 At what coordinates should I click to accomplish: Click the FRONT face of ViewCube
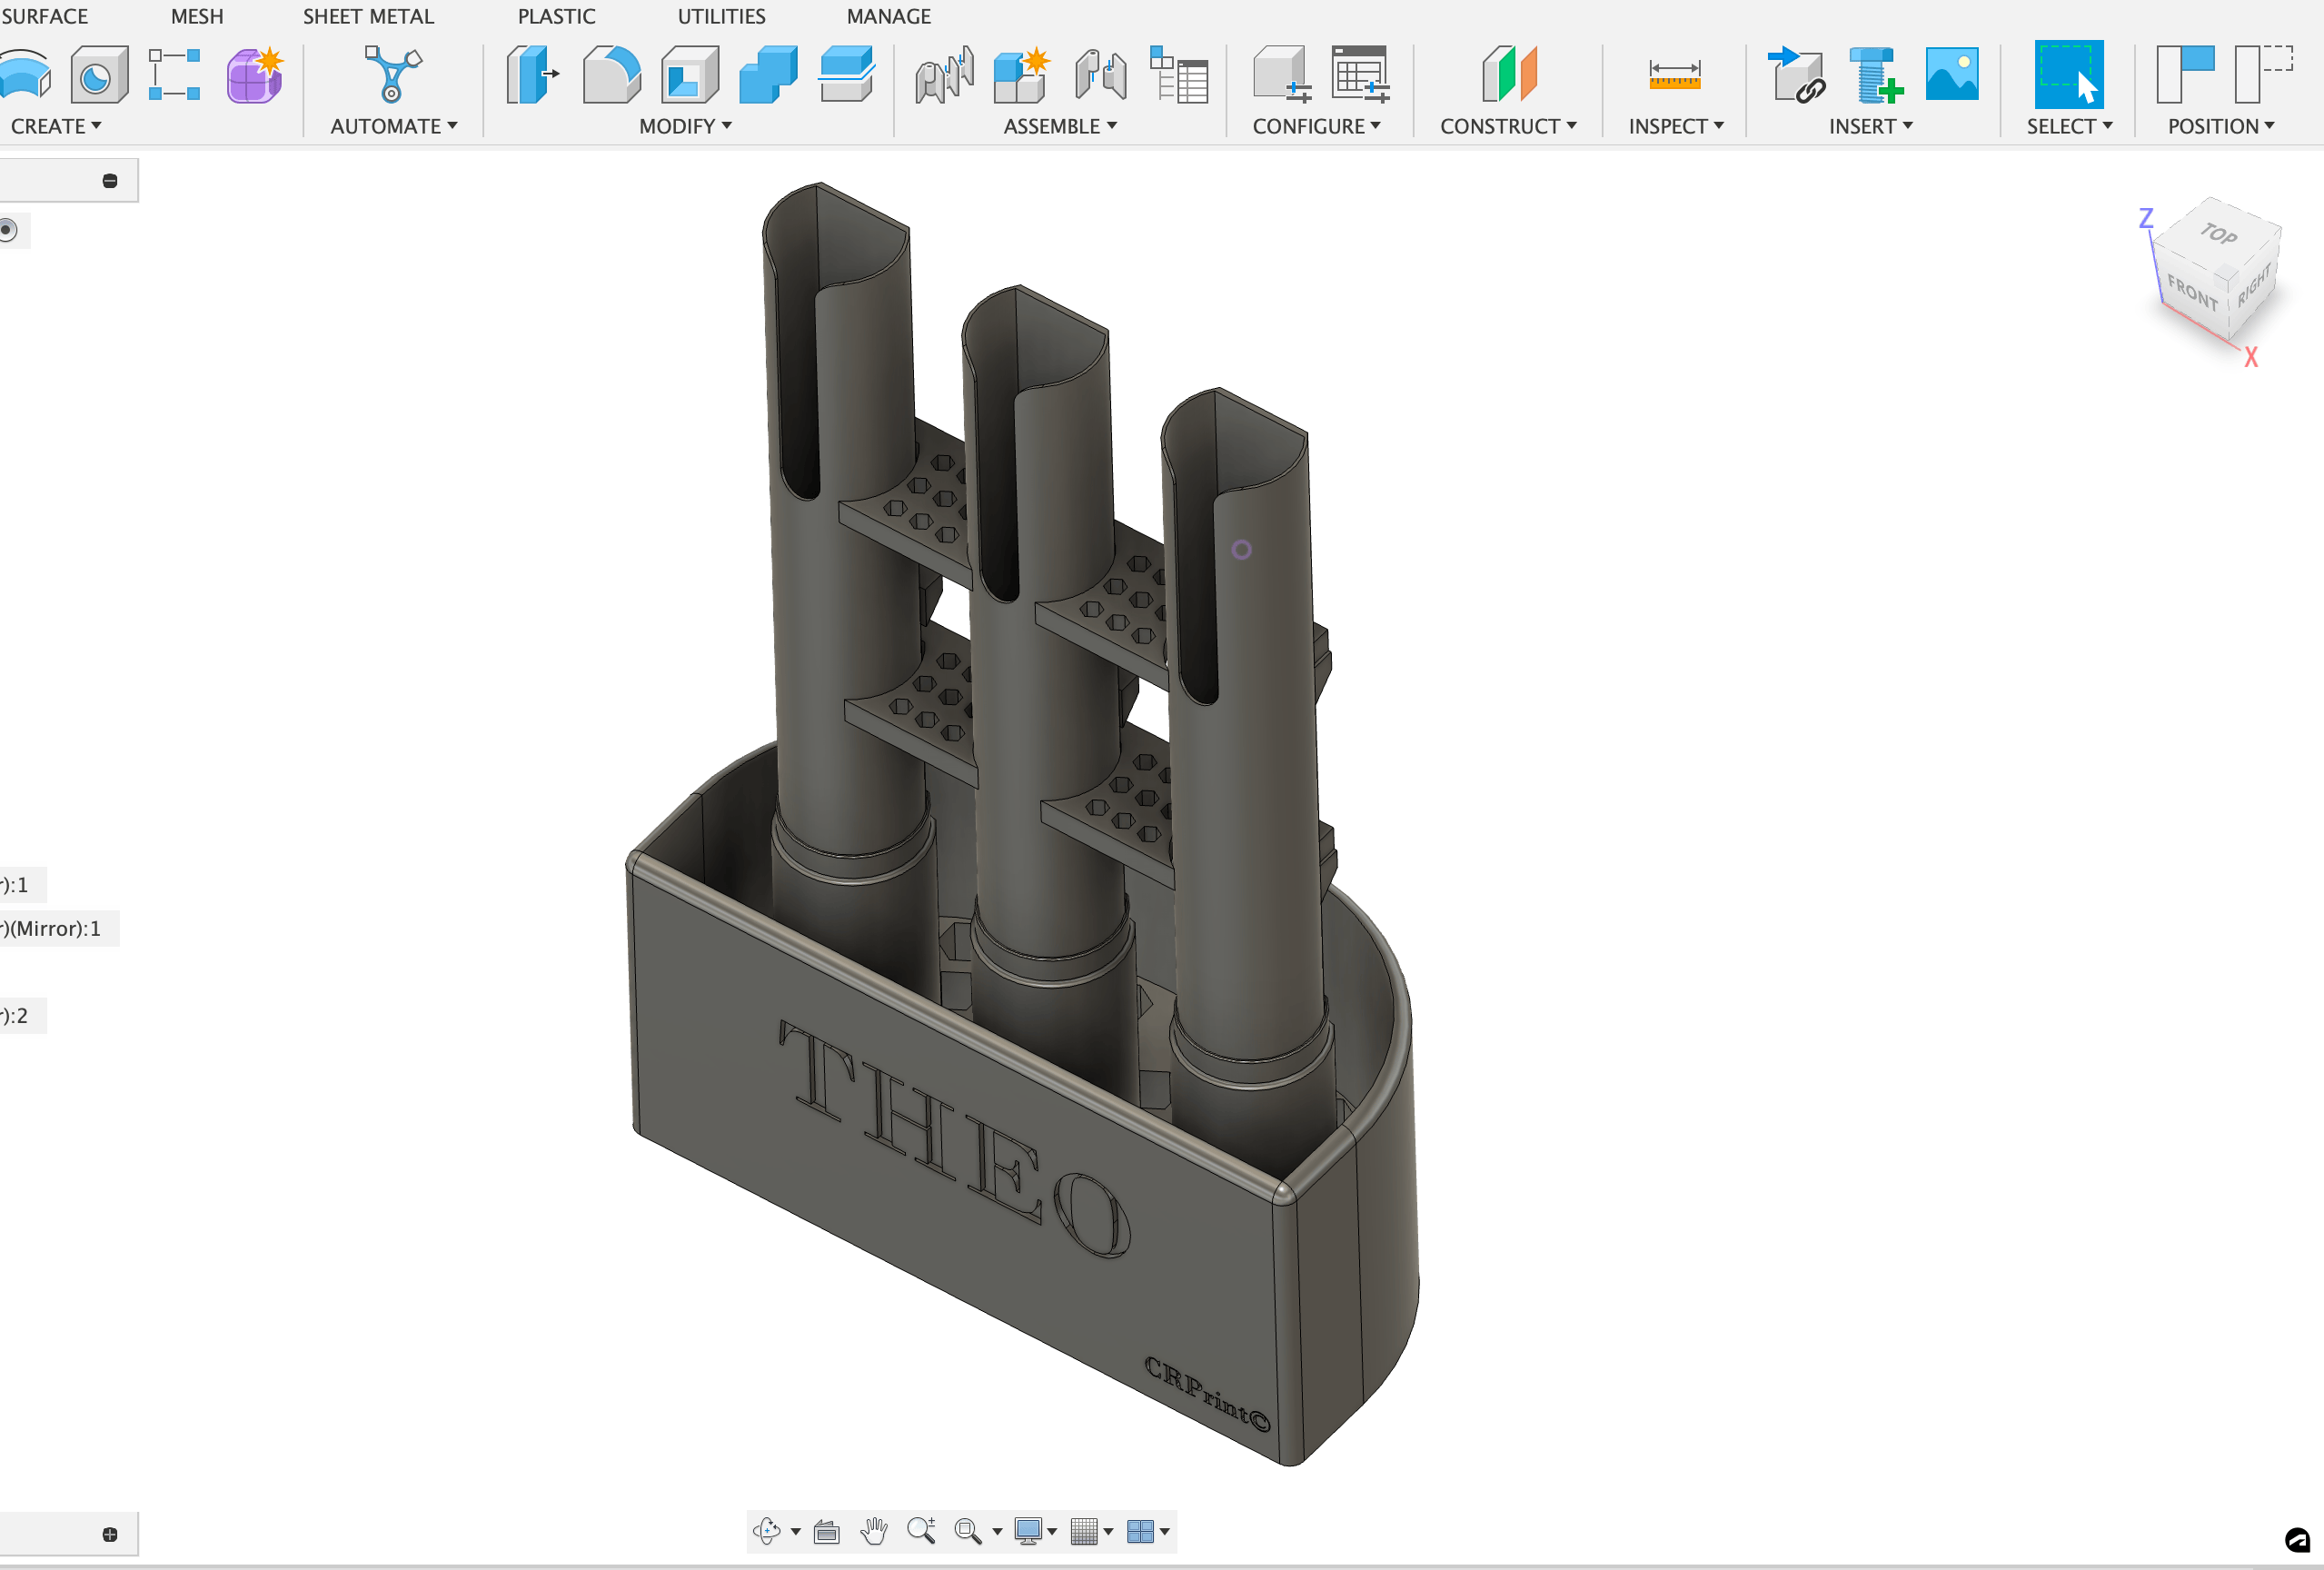tap(2191, 293)
